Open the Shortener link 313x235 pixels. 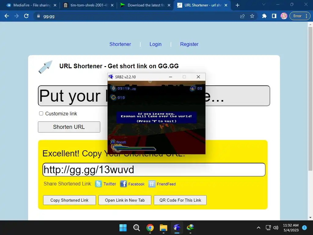120,44
